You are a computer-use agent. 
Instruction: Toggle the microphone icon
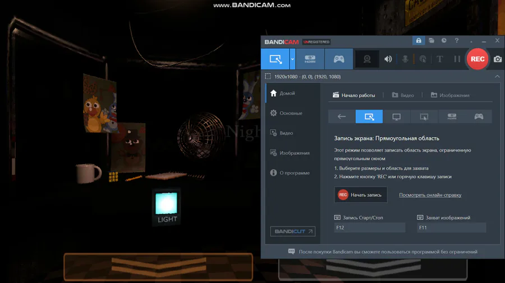coord(405,59)
